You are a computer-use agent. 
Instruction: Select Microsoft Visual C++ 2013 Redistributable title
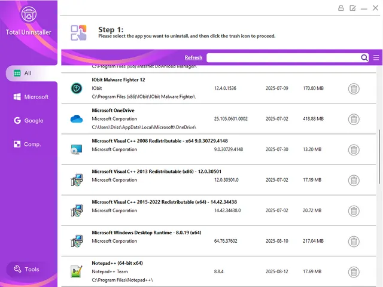[x=157, y=172]
